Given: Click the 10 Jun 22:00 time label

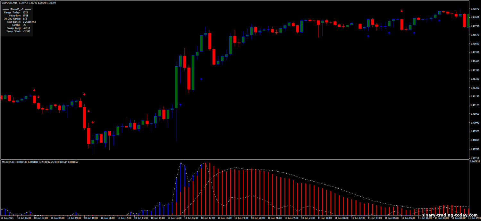Looking at the screenshot, I should tap(291, 218).
